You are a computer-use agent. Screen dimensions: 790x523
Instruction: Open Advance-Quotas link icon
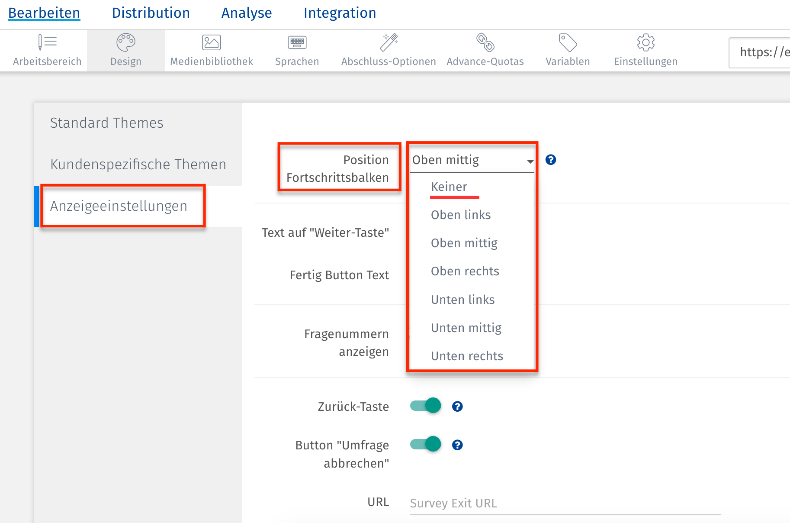[485, 43]
